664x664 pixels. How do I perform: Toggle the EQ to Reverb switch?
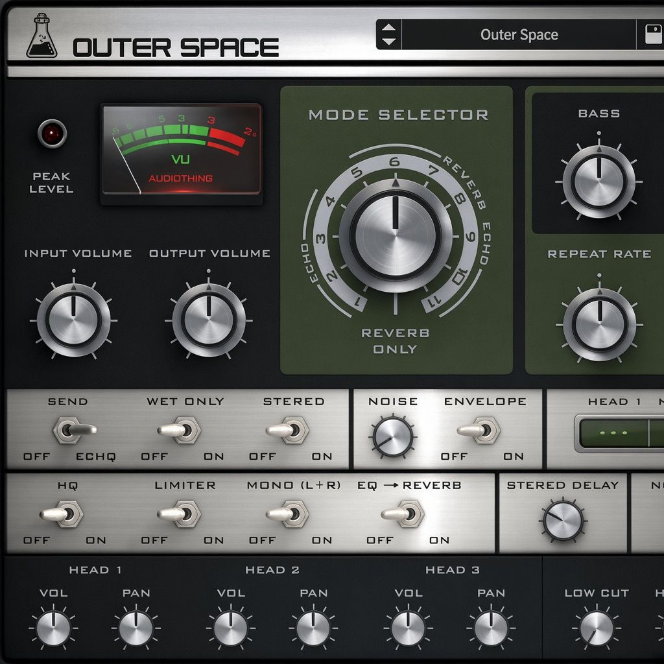pyautogui.click(x=403, y=514)
